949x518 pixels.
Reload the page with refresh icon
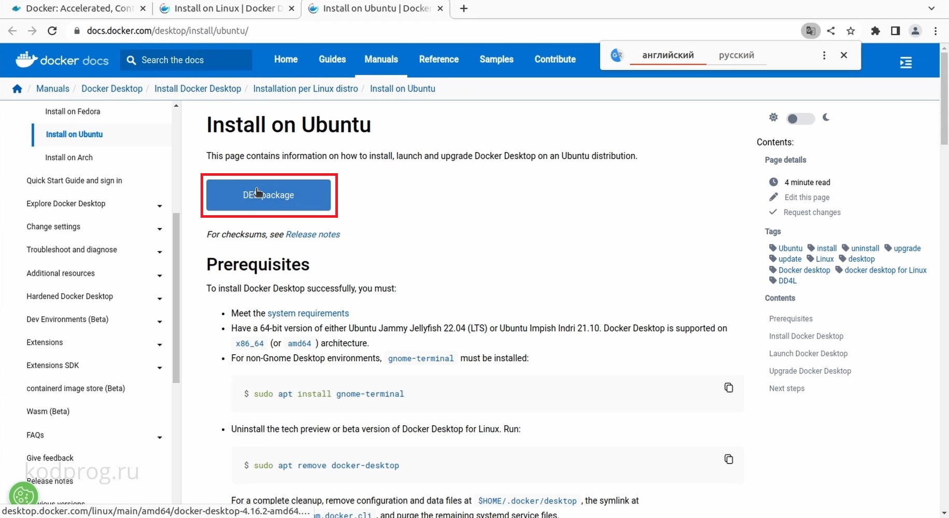pos(52,31)
